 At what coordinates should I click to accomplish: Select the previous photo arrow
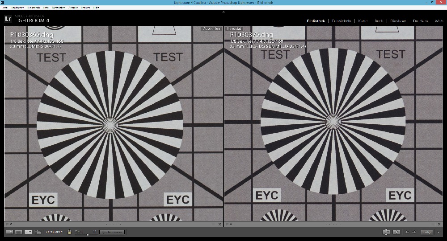tap(407, 232)
